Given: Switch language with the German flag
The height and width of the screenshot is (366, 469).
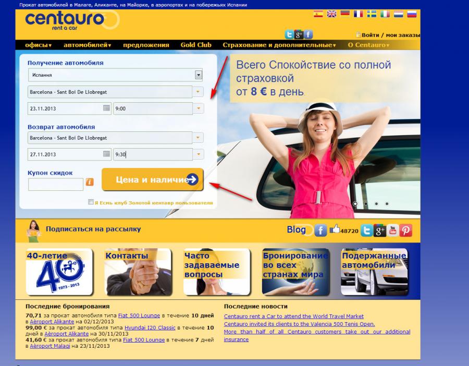Looking at the screenshot, I should 345,14.
